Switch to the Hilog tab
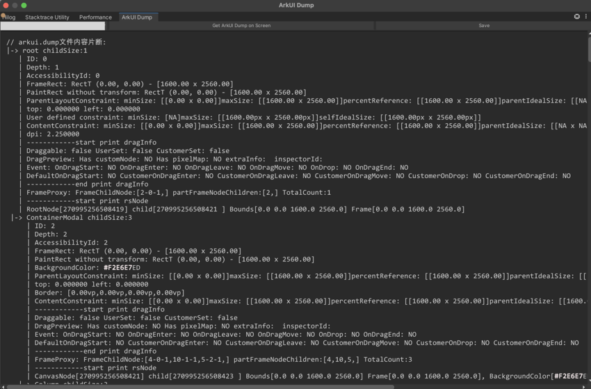The width and height of the screenshot is (591, 389). [8, 17]
